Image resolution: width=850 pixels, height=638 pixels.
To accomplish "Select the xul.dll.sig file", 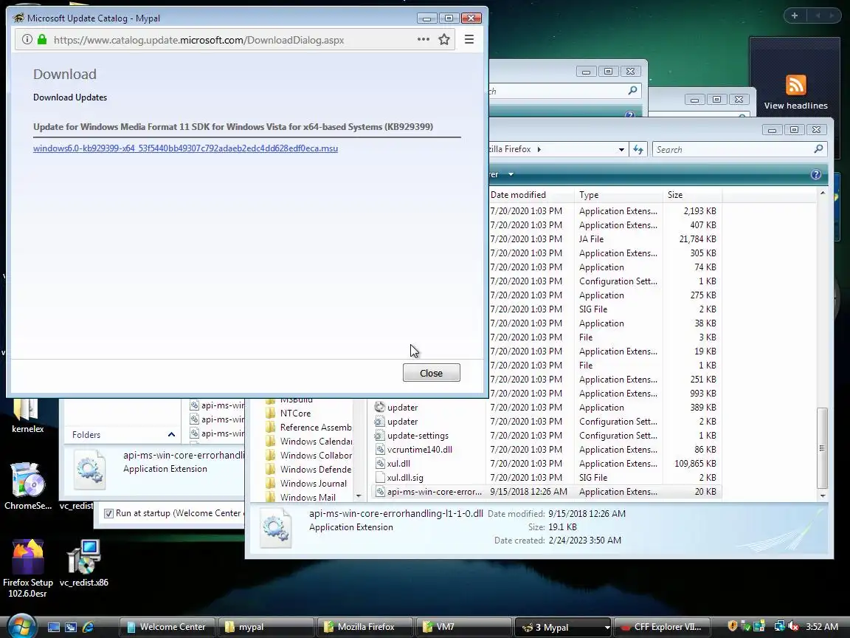I will click(399, 478).
